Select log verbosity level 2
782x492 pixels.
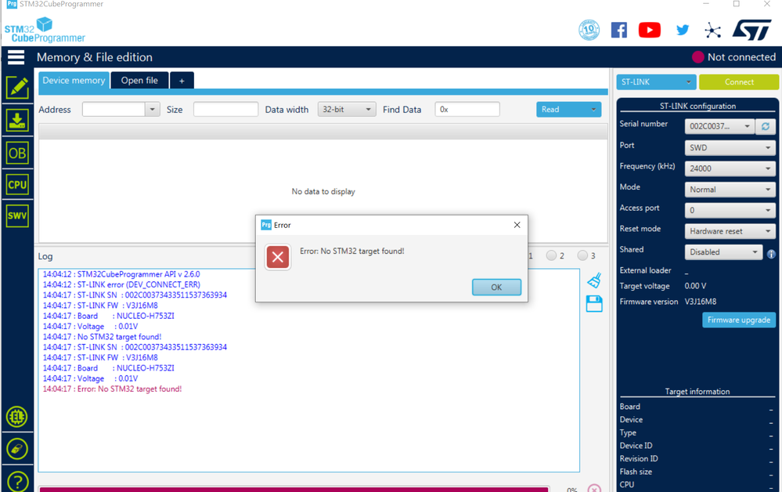551,255
